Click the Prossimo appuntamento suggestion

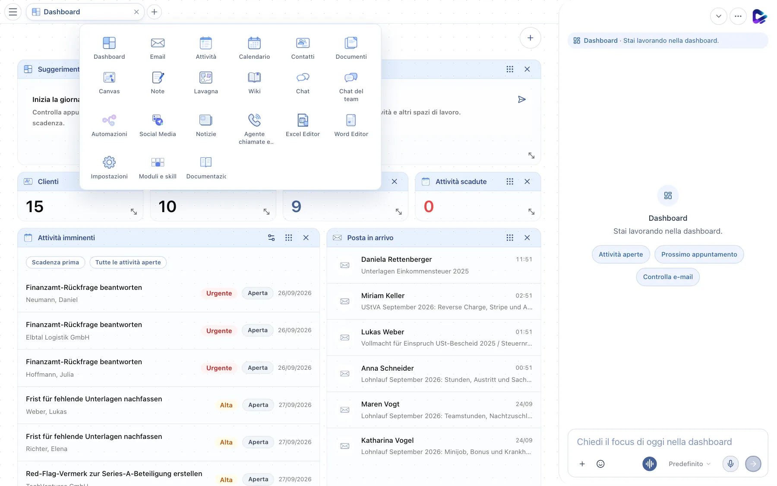(x=699, y=254)
